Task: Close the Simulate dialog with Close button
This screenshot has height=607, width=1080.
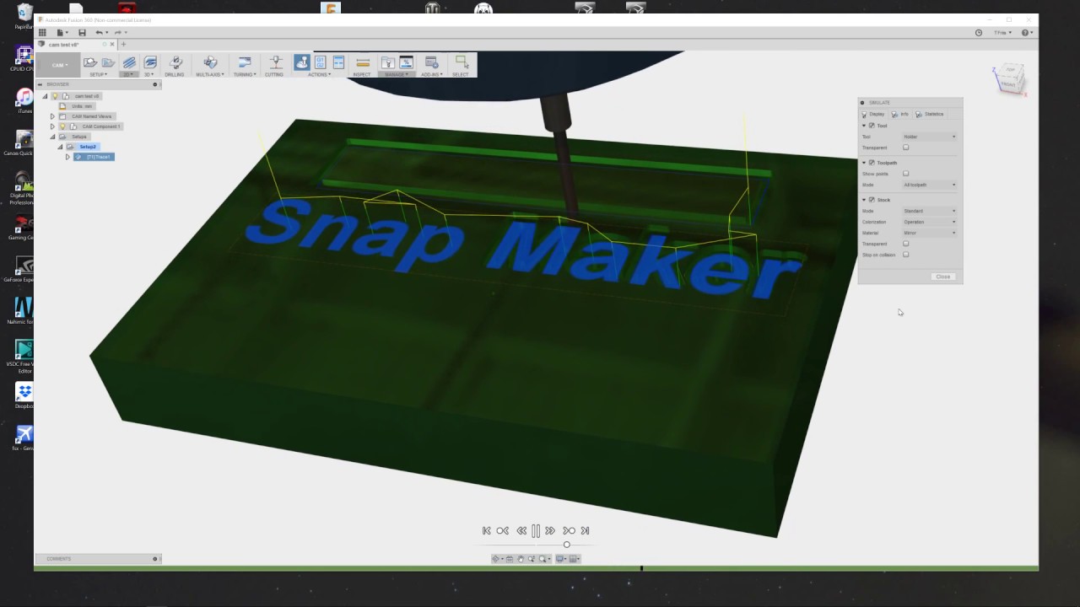Action: (x=943, y=277)
